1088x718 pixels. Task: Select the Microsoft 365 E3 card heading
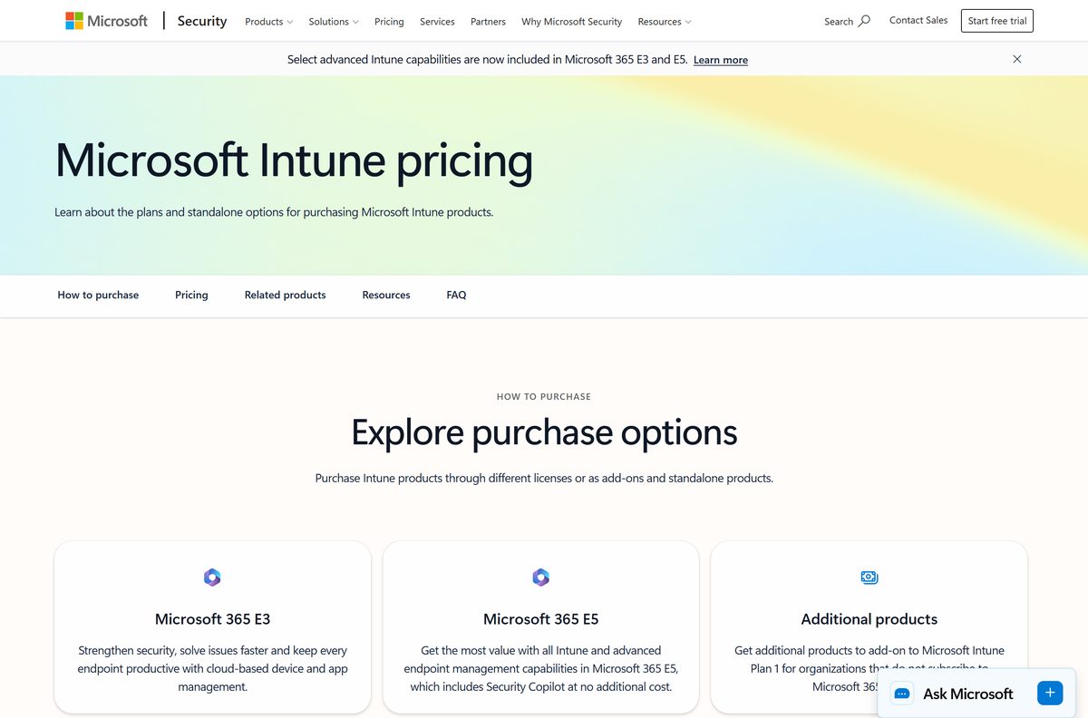point(212,619)
